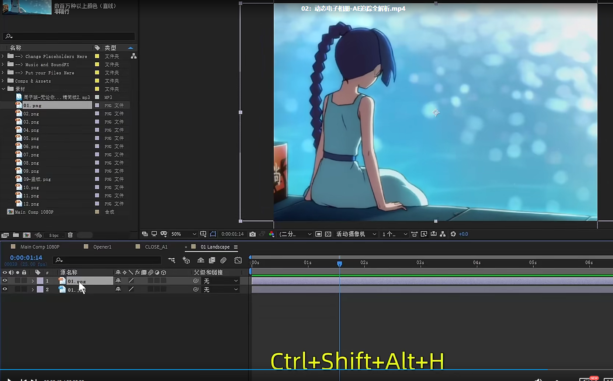The height and width of the screenshot is (381, 613).
Task: Open the 01 Landscape panel menu
Action: [236, 247]
